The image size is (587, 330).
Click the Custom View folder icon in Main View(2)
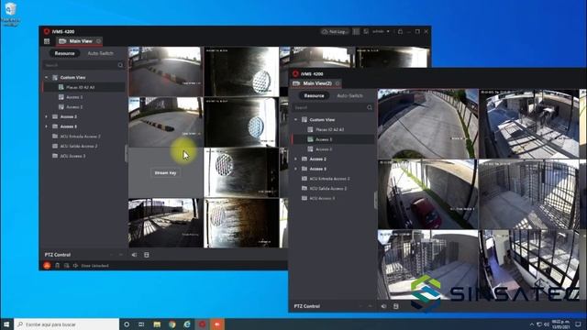pos(304,120)
